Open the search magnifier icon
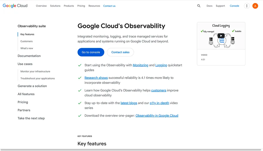 [x=199, y=6]
